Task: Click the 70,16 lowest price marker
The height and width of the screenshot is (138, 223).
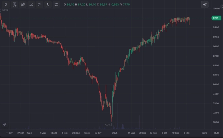Action: (x=108, y=124)
